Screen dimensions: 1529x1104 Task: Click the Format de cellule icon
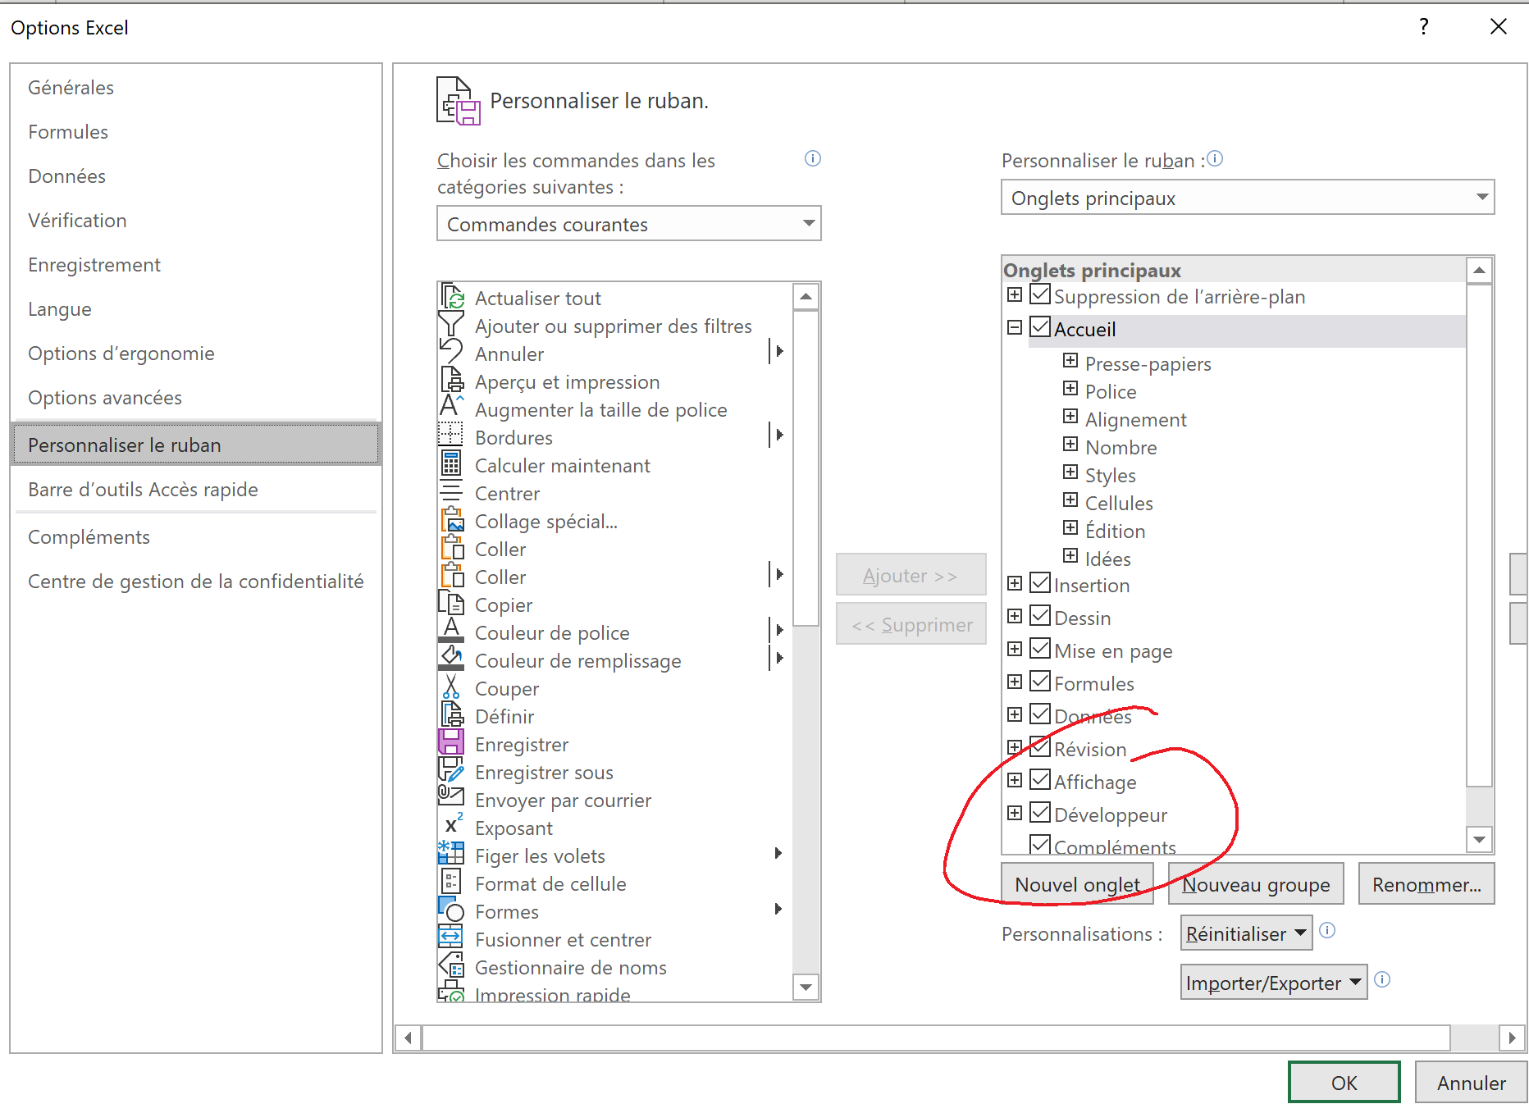coord(451,883)
